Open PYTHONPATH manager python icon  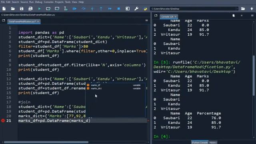pos(145,9)
